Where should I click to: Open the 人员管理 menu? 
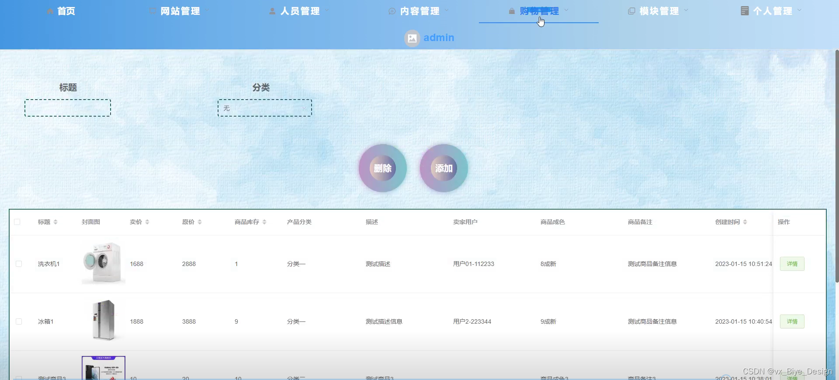pyautogui.click(x=300, y=11)
